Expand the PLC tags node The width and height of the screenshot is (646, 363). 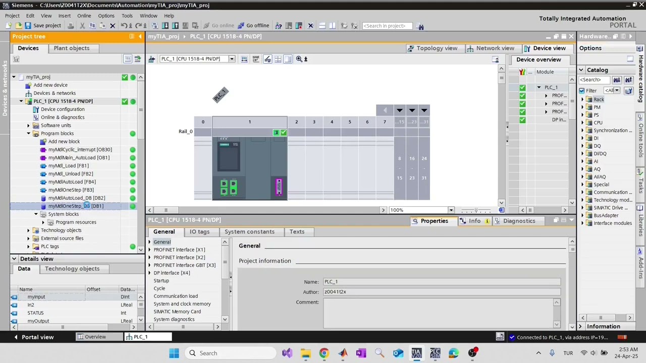click(x=29, y=247)
